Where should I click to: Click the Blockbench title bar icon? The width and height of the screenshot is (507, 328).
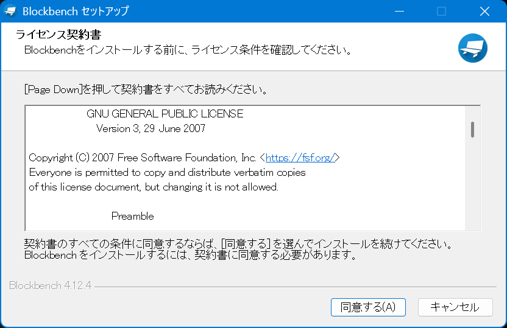coord(10,12)
